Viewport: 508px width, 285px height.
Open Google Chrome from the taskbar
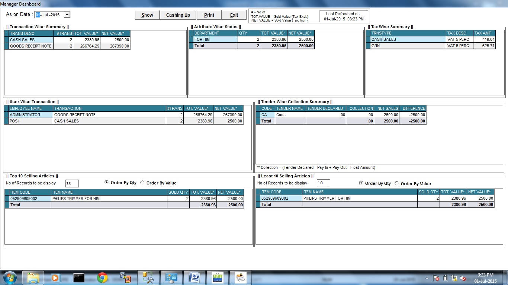(102, 278)
